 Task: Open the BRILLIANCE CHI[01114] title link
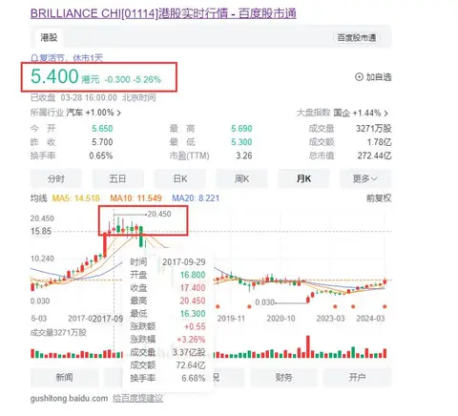(x=163, y=13)
